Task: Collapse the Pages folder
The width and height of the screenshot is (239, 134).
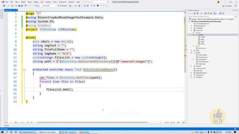Action: click(192, 53)
